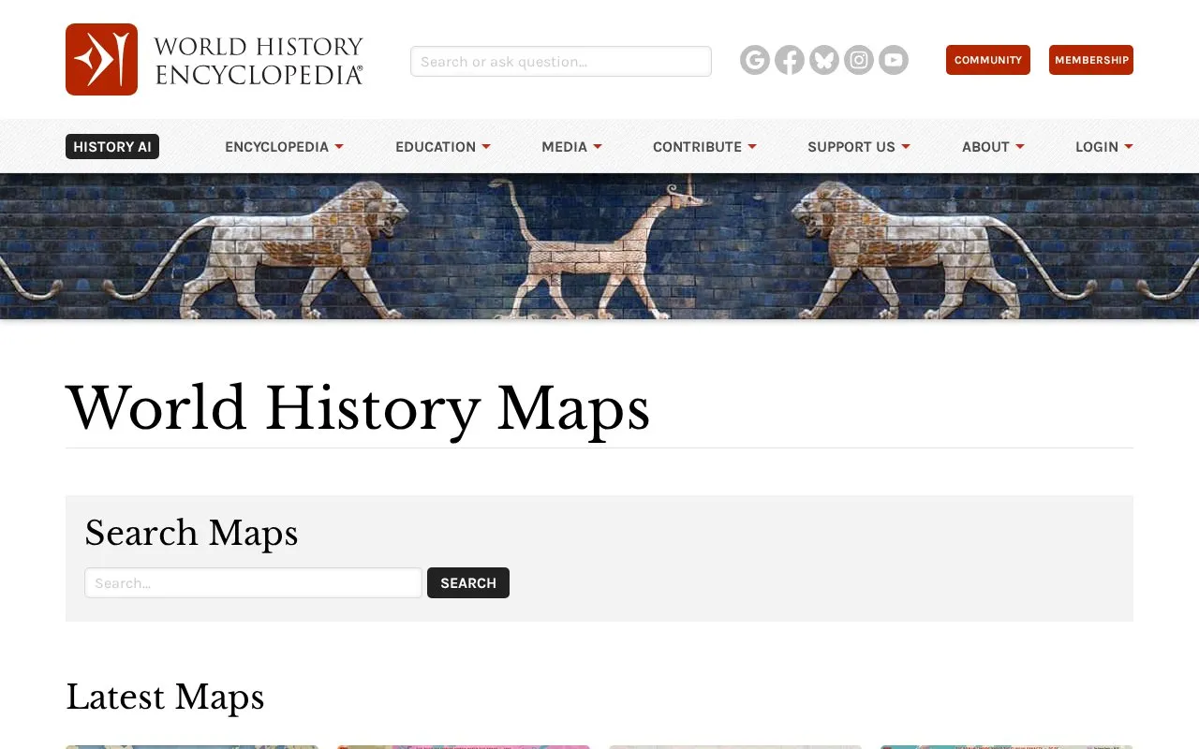Open the Google social icon
Screen dimensions: 1199x749
[x=755, y=60]
